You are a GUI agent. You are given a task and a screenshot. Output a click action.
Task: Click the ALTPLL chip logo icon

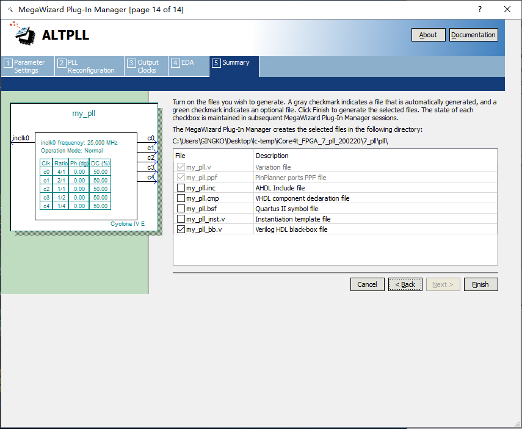(x=23, y=34)
